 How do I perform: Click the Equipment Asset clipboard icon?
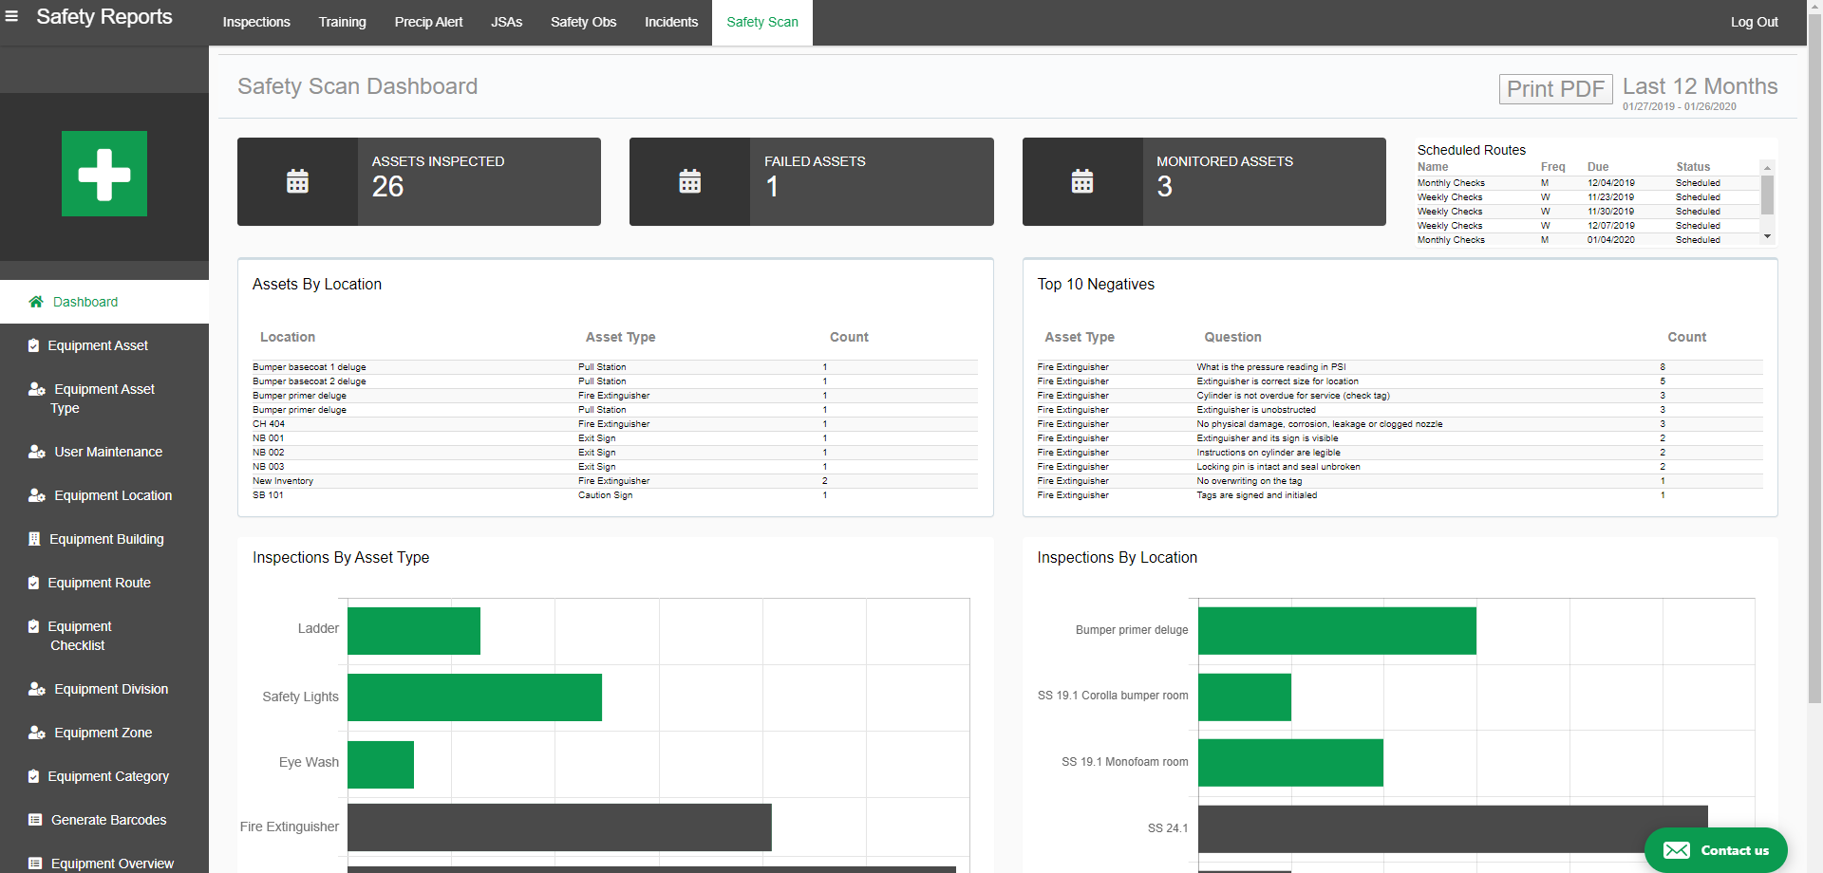tap(34, 345)
